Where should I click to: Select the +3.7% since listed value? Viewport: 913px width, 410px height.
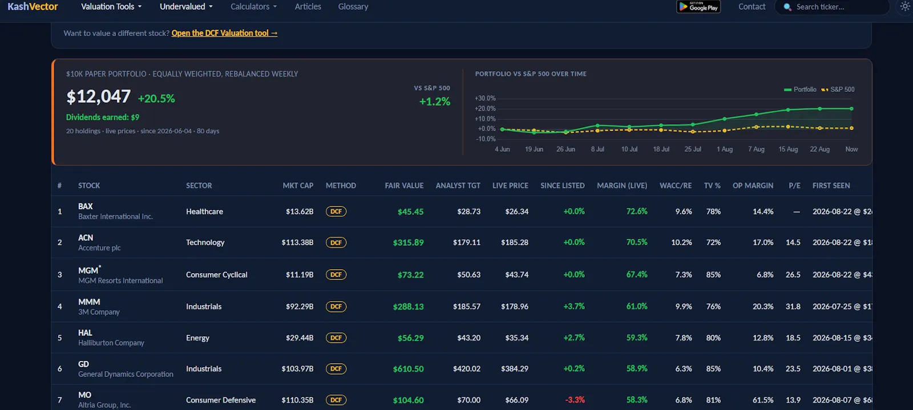tap(574, 307)
